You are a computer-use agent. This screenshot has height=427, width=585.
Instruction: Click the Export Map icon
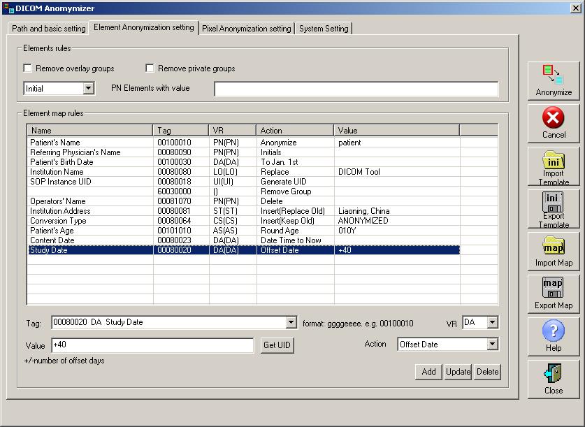[553, 294]
